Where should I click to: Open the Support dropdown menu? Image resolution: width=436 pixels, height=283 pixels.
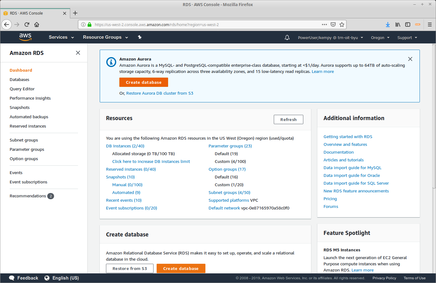(x=407, y=38)
